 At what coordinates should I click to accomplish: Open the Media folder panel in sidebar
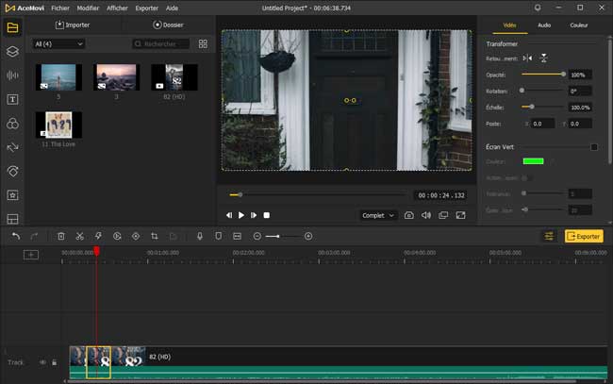12,27
